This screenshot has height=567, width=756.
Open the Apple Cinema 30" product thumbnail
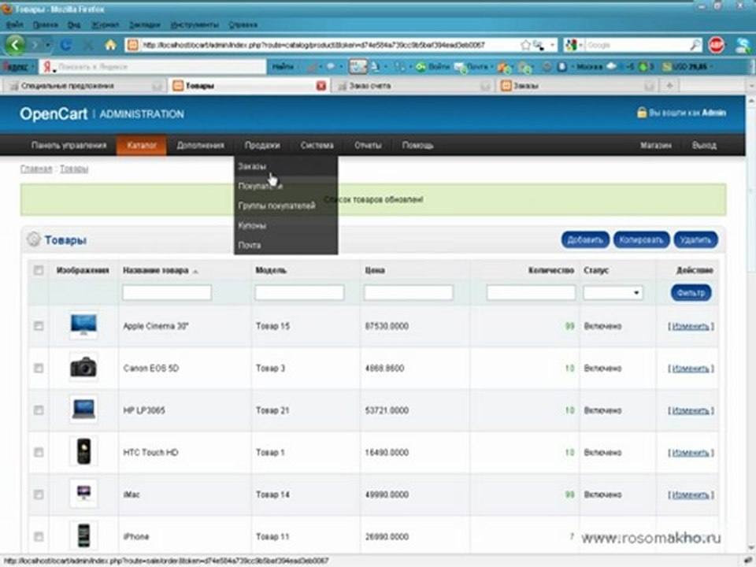83,325
